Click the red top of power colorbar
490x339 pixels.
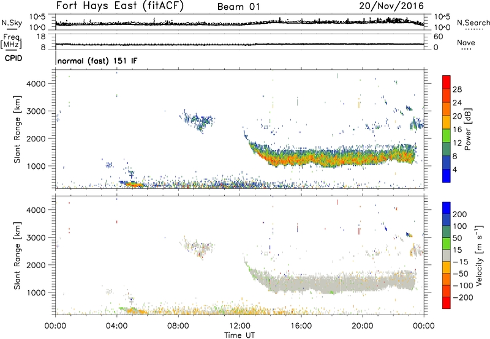(447, 82)
